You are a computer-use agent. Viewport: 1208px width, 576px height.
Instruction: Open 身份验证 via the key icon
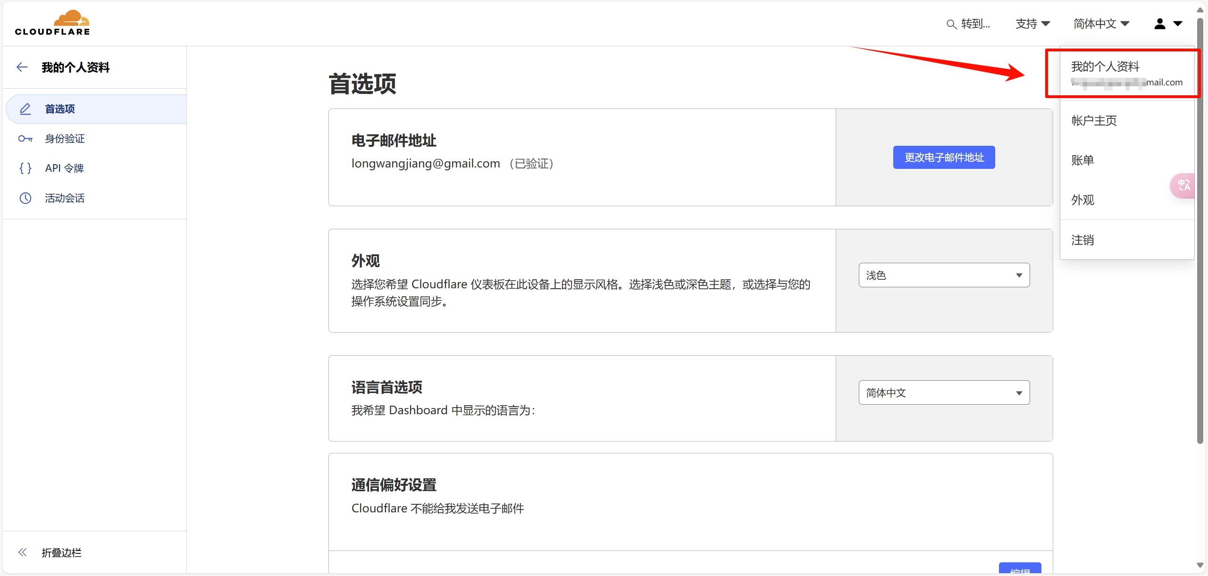pyautogui.click(x=25, y=139)
